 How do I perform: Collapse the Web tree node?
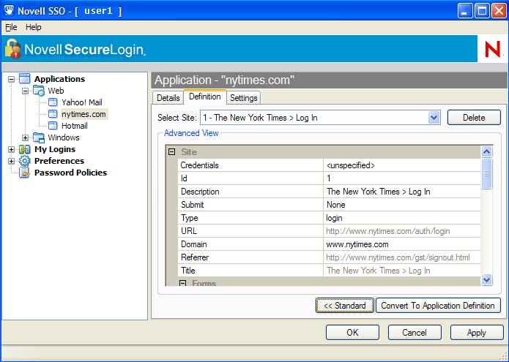tap(25, 91)
